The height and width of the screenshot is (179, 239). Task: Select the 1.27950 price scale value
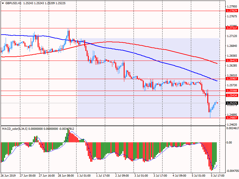tap(232, 6)
